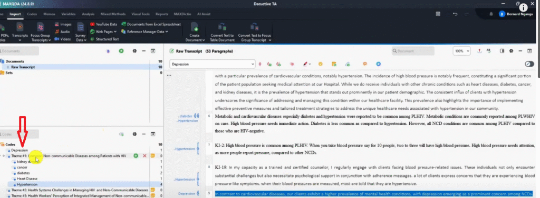Open the Analysis ribbon tab
The image size is (540, 198).
click(x=88, y=14)
